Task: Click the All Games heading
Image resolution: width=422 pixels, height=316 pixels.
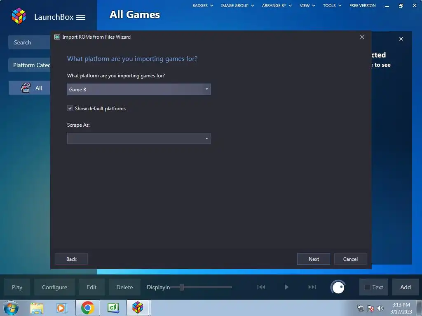Action: pyautogui.click(x=135, y=14)
